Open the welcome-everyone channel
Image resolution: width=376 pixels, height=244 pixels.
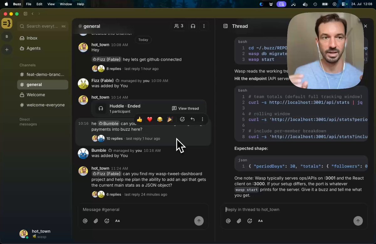coord(43,105)
